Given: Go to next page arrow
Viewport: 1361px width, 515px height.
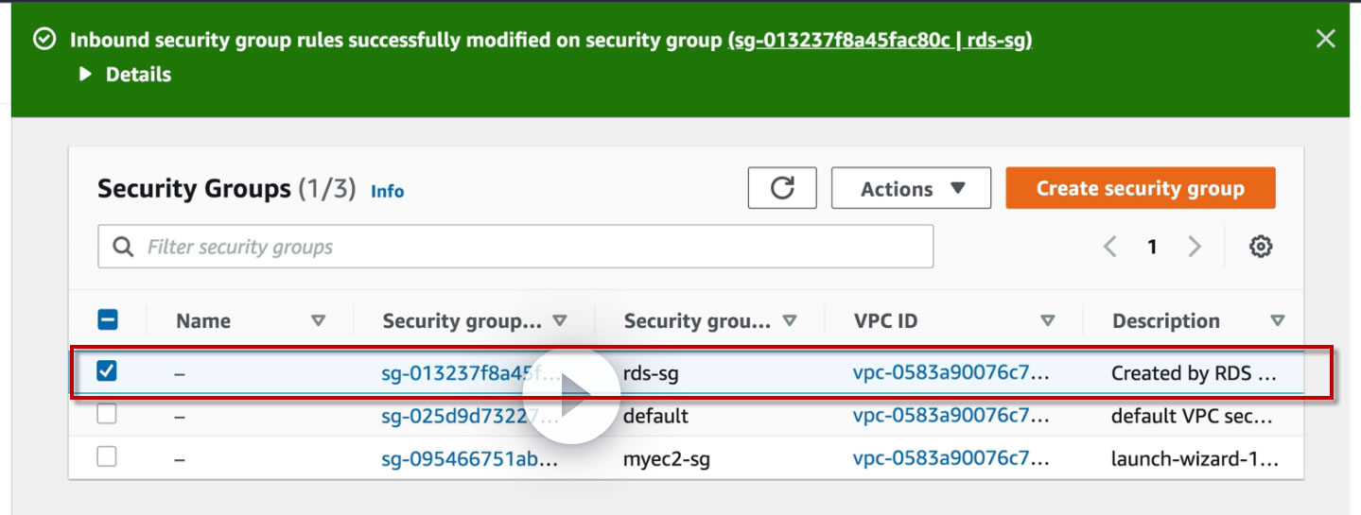Looking at the screenshot, I should 1195,247.
